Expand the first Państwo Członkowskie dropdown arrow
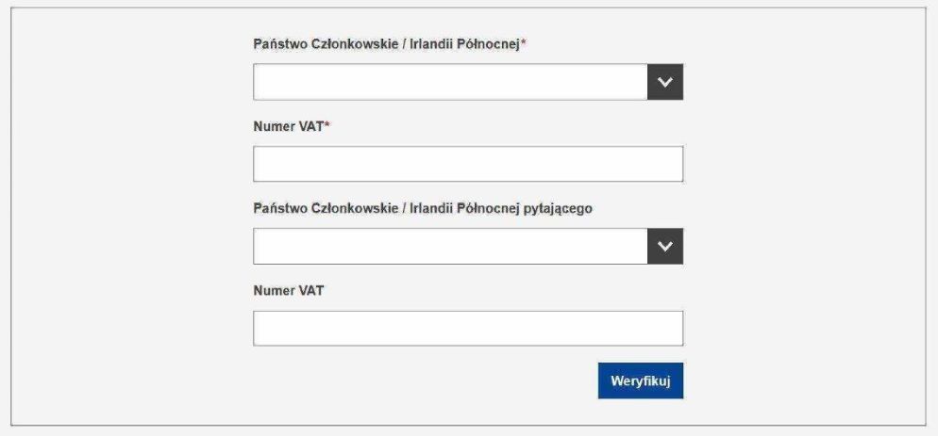 click(664, 82)
